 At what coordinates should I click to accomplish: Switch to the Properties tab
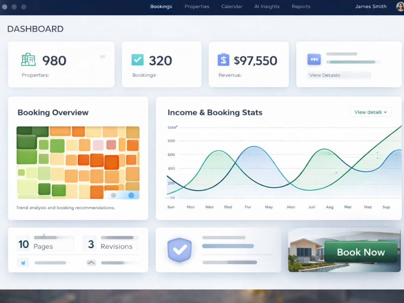click(197, 6)
